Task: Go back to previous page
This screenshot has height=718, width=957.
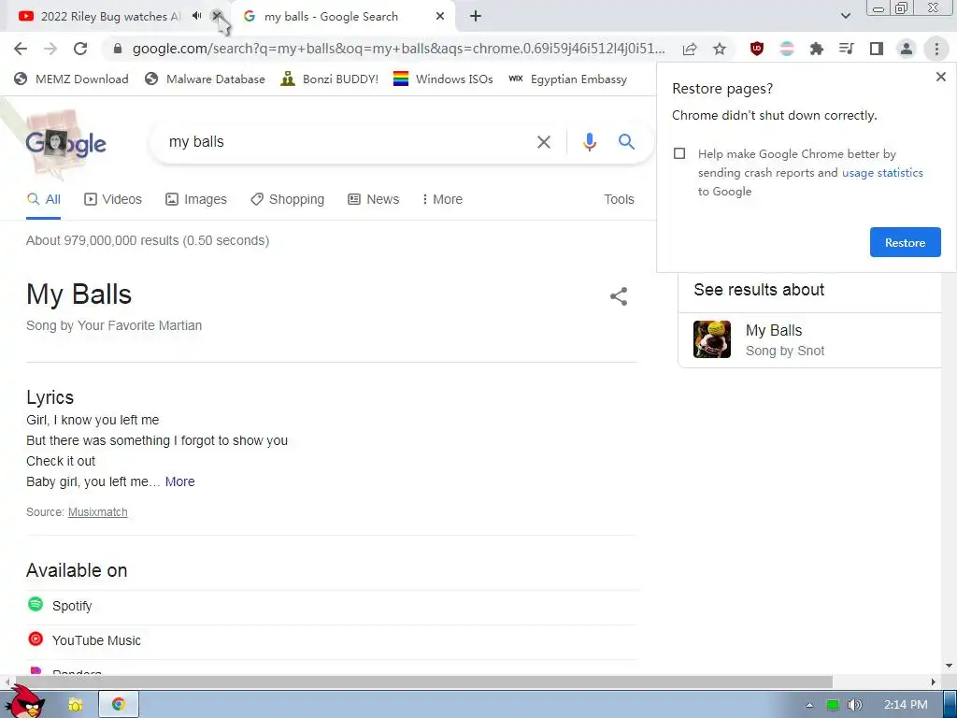Action: coord(21,49)
